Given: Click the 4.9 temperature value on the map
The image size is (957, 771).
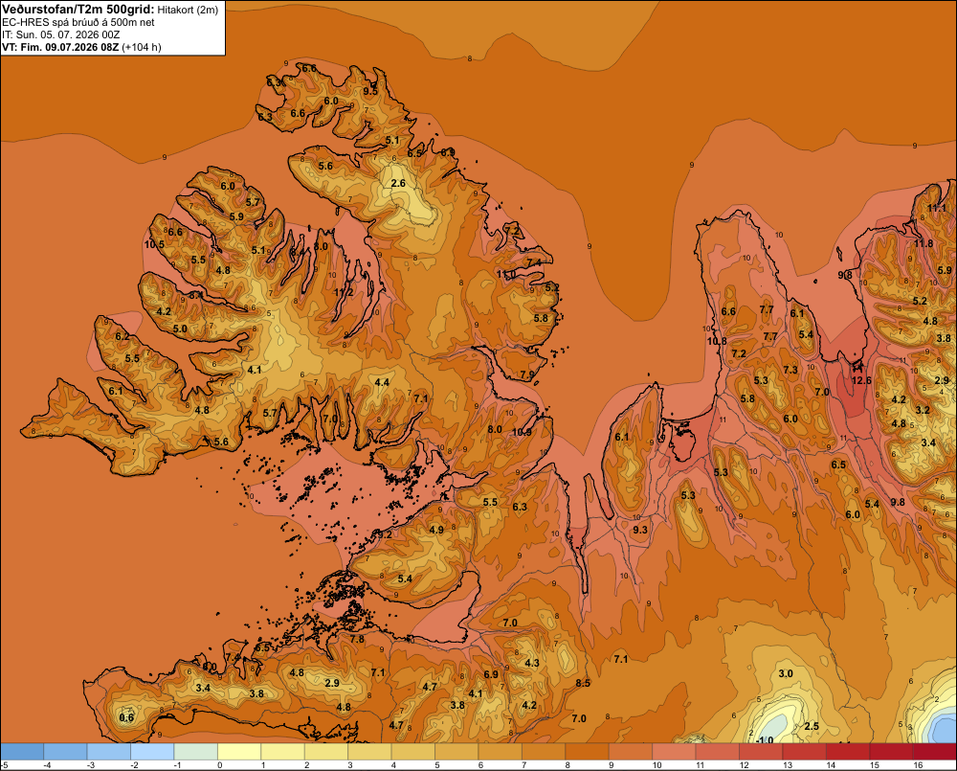Looking at the screenshot, I should click(x=436, y=530).
